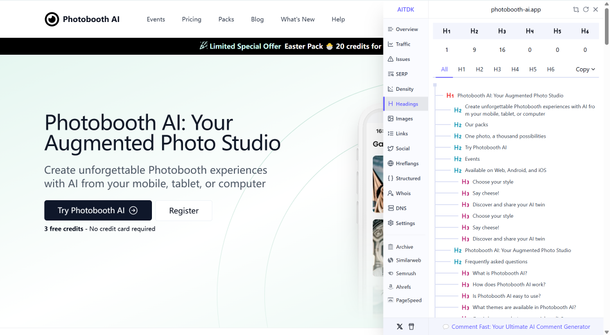
Task: Switch to the H4 filter tab
Action: tap(515, 69)
